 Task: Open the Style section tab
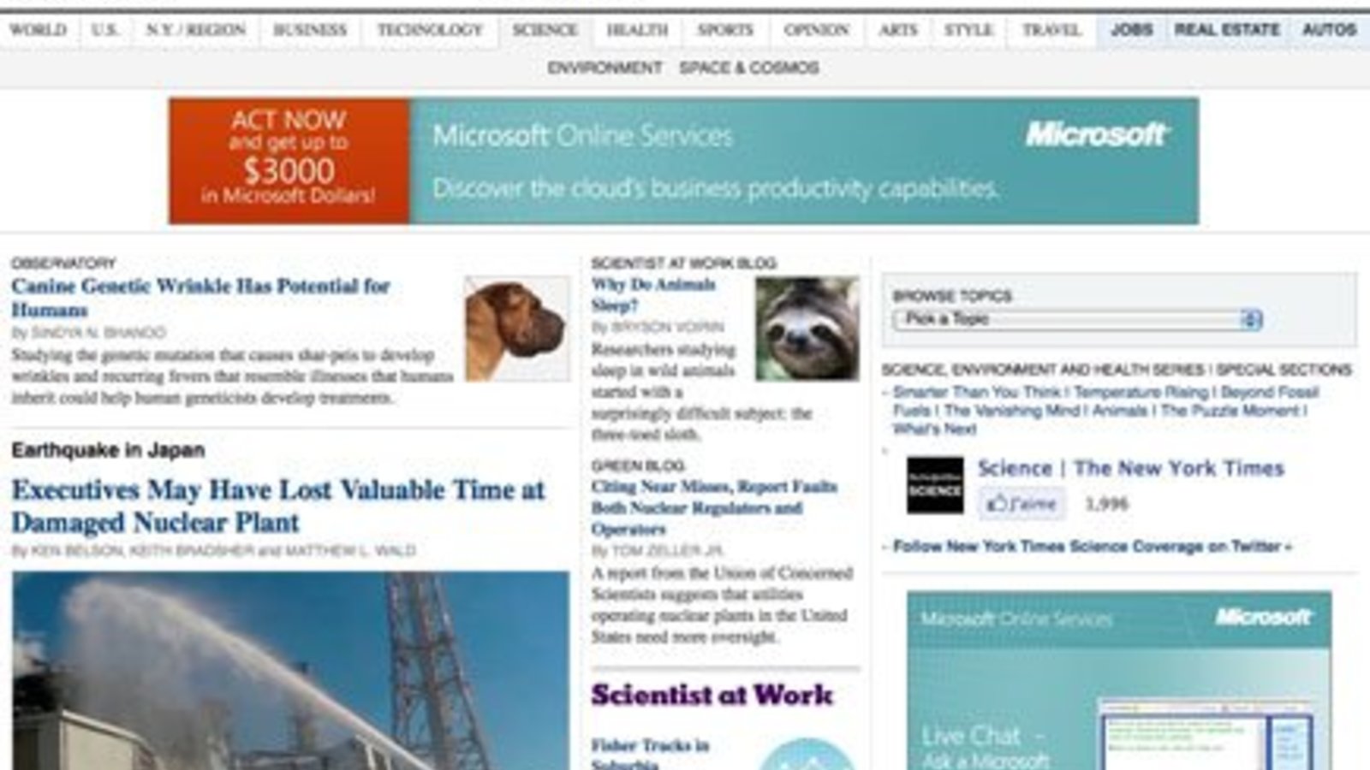[968, 30]
